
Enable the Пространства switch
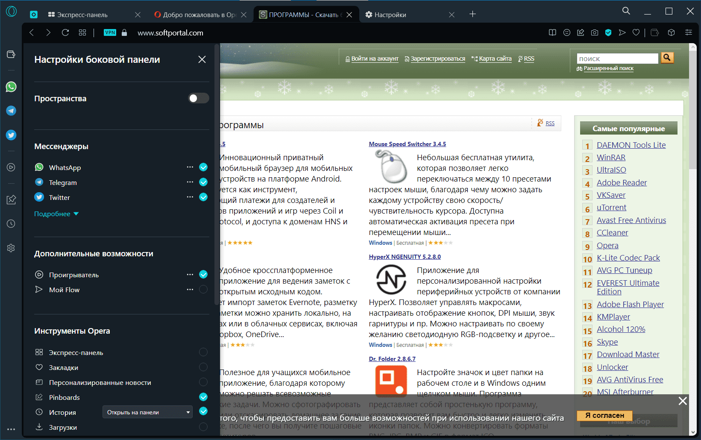pos(199,98)
